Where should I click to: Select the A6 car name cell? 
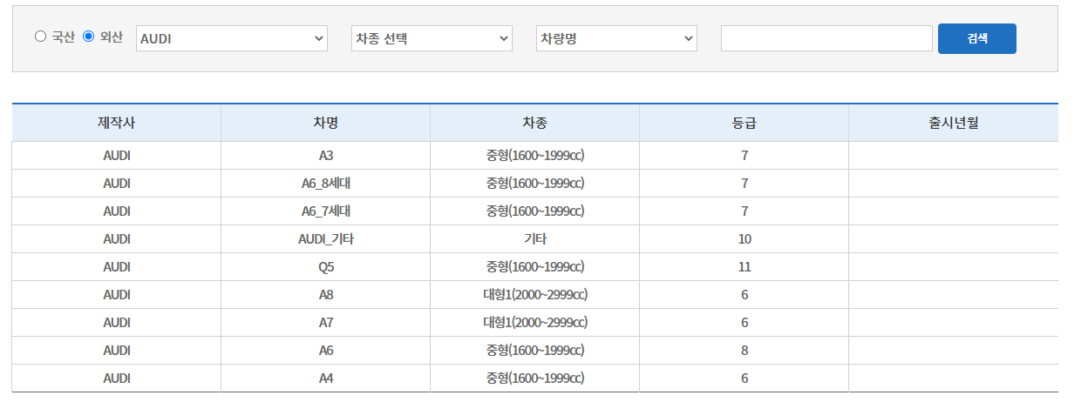[x=325, y=351]
